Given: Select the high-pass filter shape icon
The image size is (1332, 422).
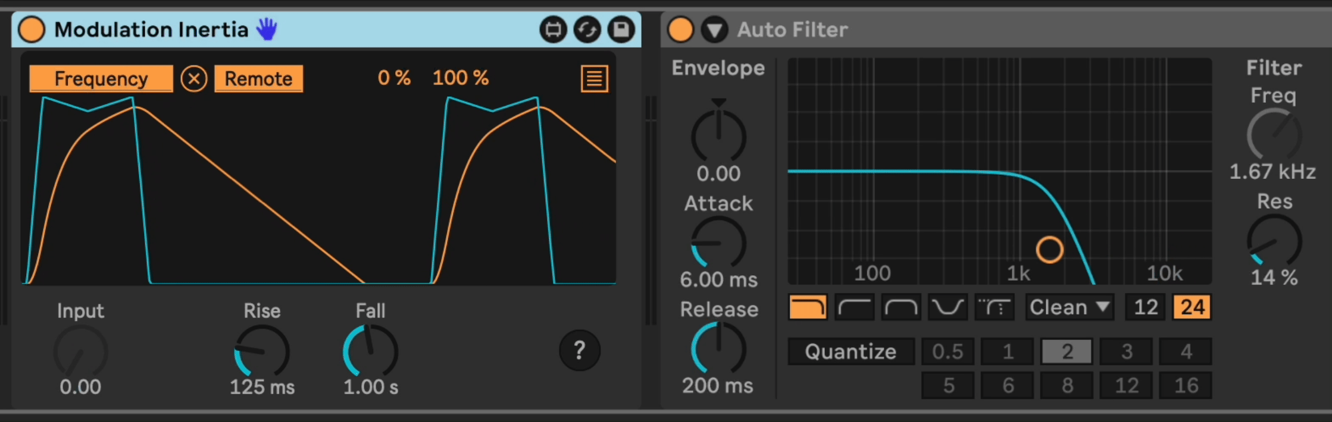Looking at the screenshot, I should click(854, 307).
